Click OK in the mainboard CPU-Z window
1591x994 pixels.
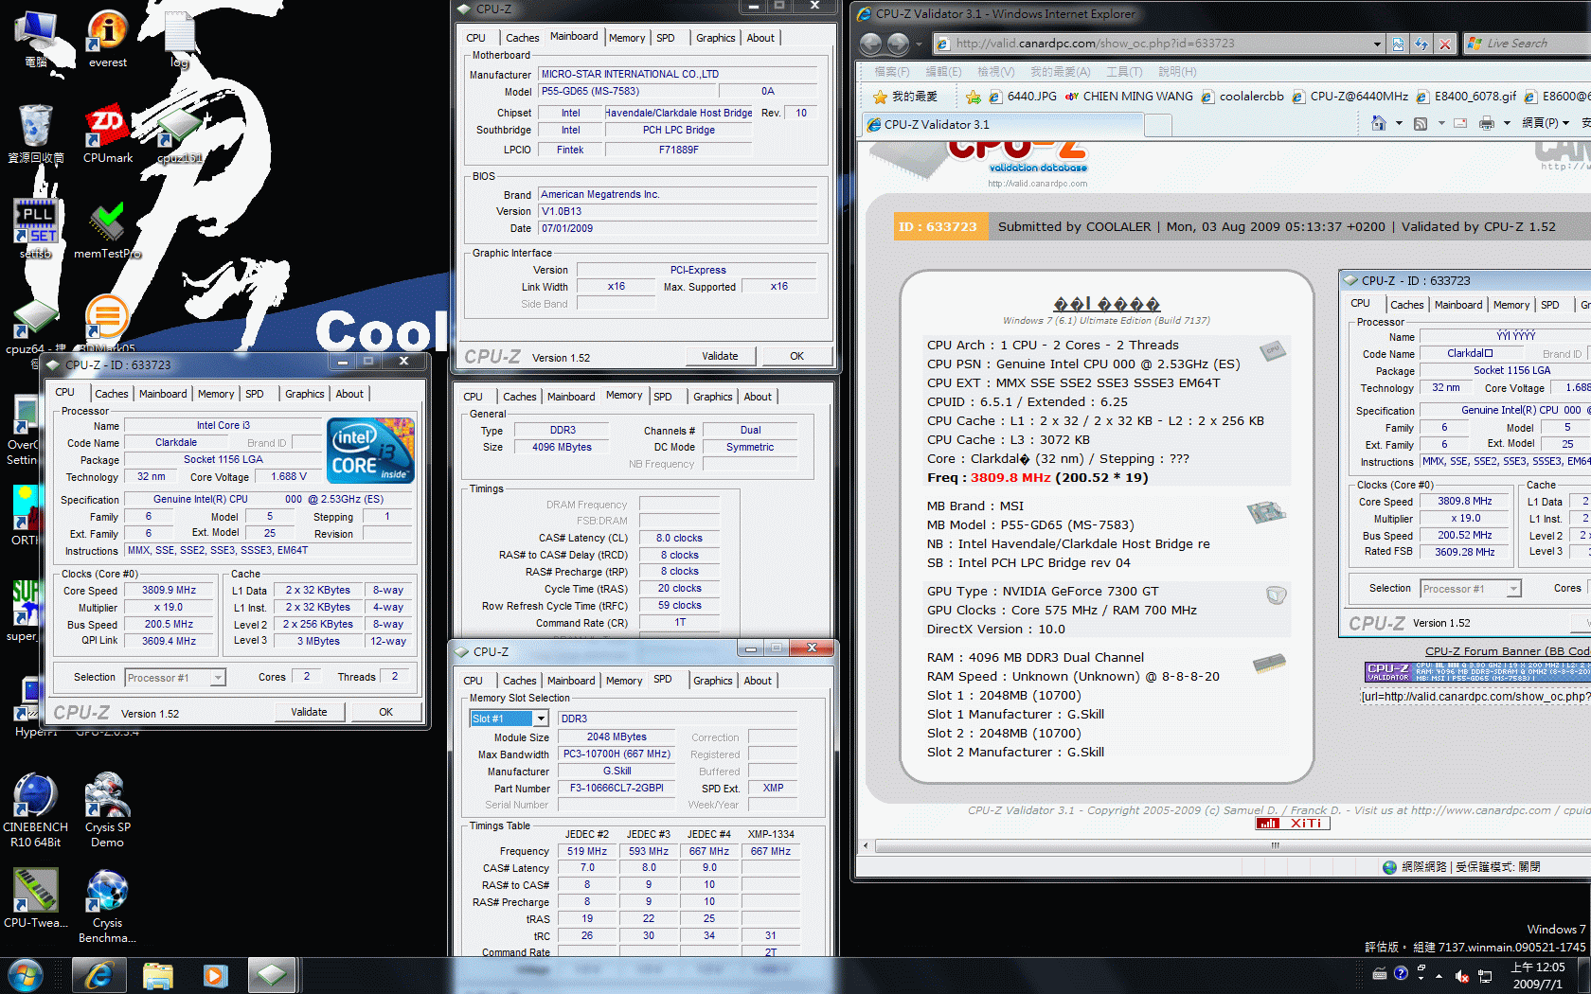tap(796, 356)
